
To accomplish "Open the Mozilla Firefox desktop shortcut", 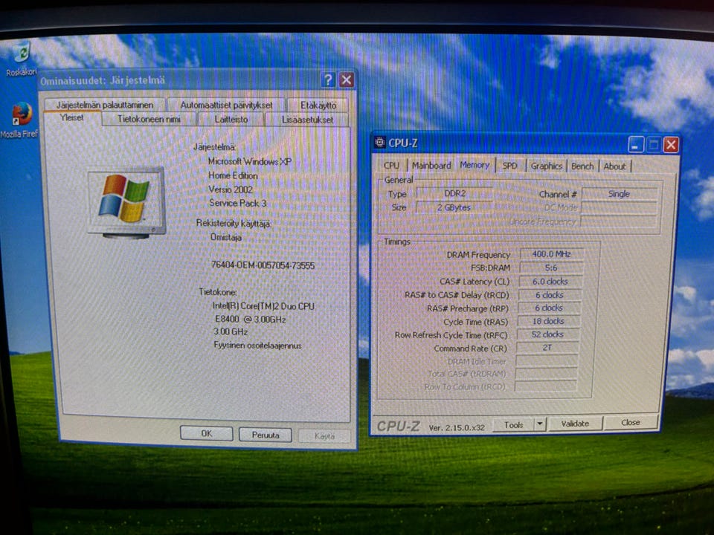I will coord(19,120).
